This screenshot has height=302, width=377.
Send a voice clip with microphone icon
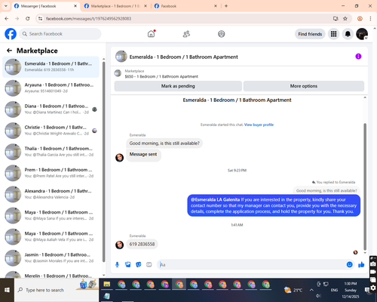[x=117, y=264]
